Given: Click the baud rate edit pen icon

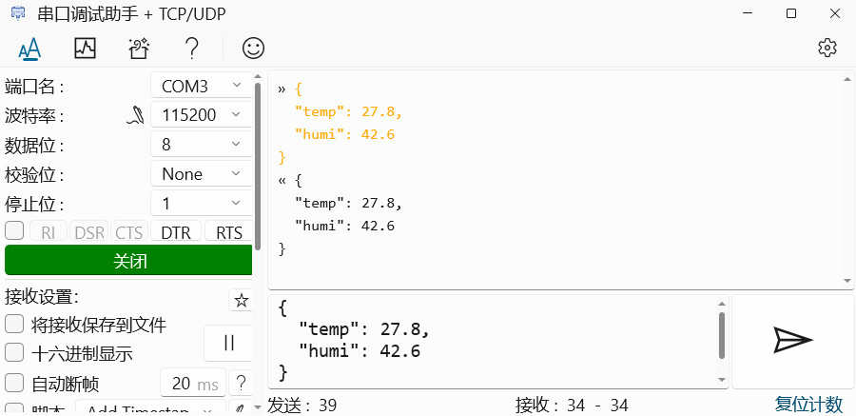Looking at the screenshot, I should [x=135, y=115].
